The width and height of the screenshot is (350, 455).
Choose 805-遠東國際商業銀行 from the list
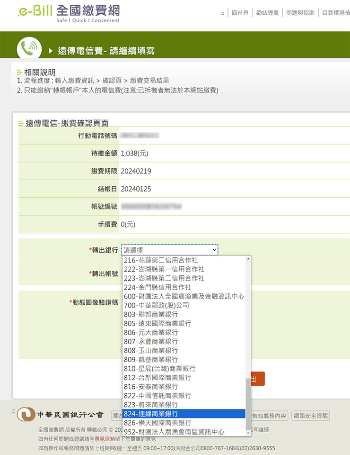coord(184,323)
